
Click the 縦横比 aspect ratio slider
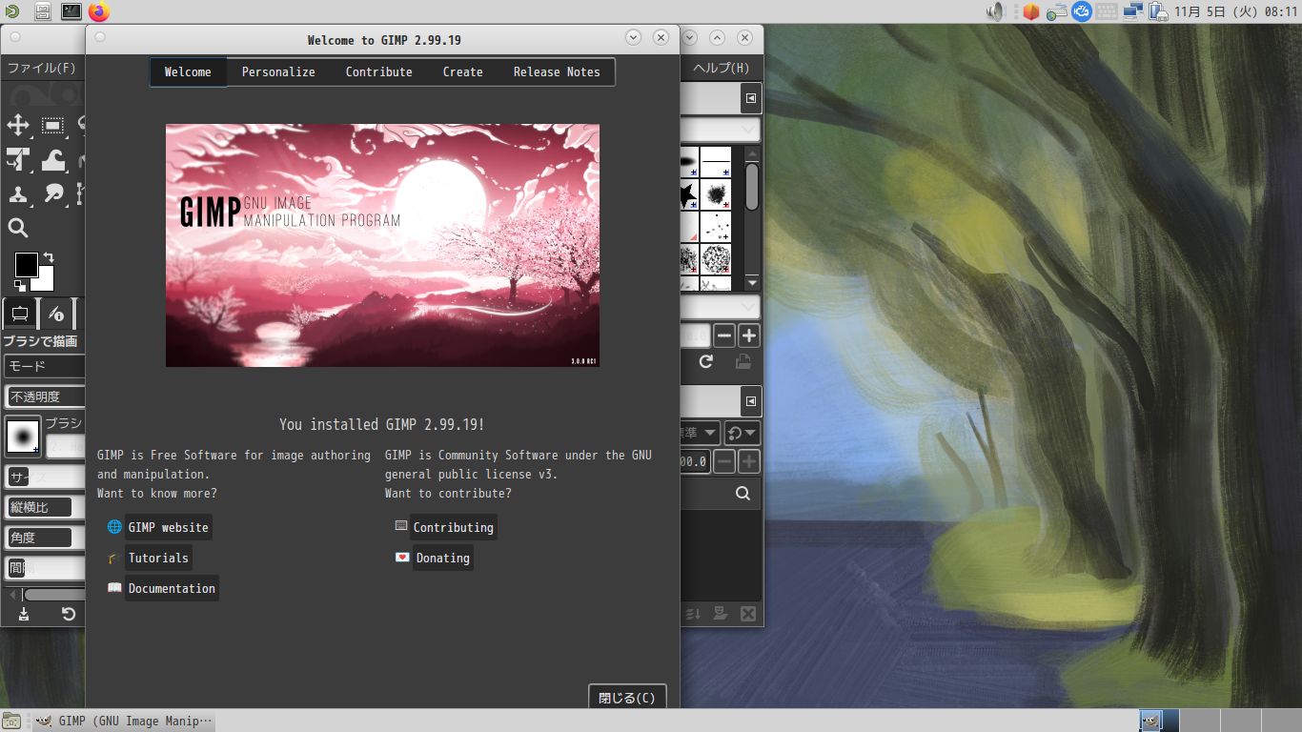[45, 507]
